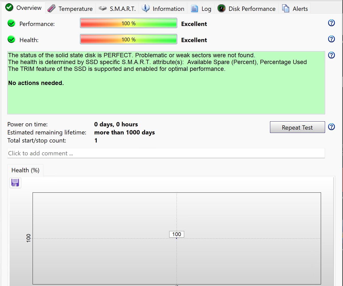Screen dimensions: 343x286
Task: Switch to the Temperature tab
Action: click(x=70, y=9)
